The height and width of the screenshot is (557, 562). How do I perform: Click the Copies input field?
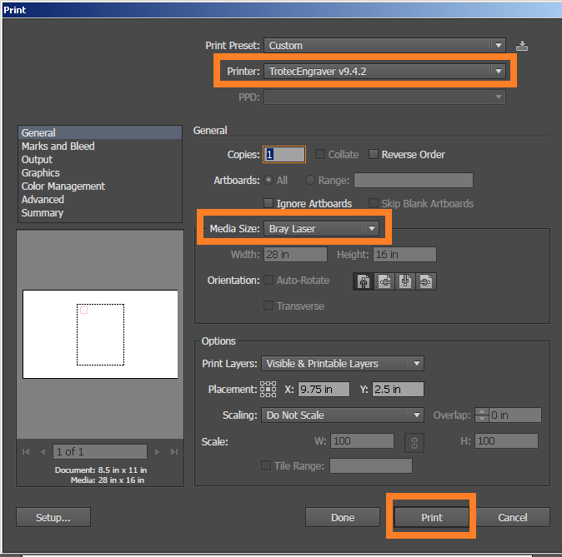284,154
